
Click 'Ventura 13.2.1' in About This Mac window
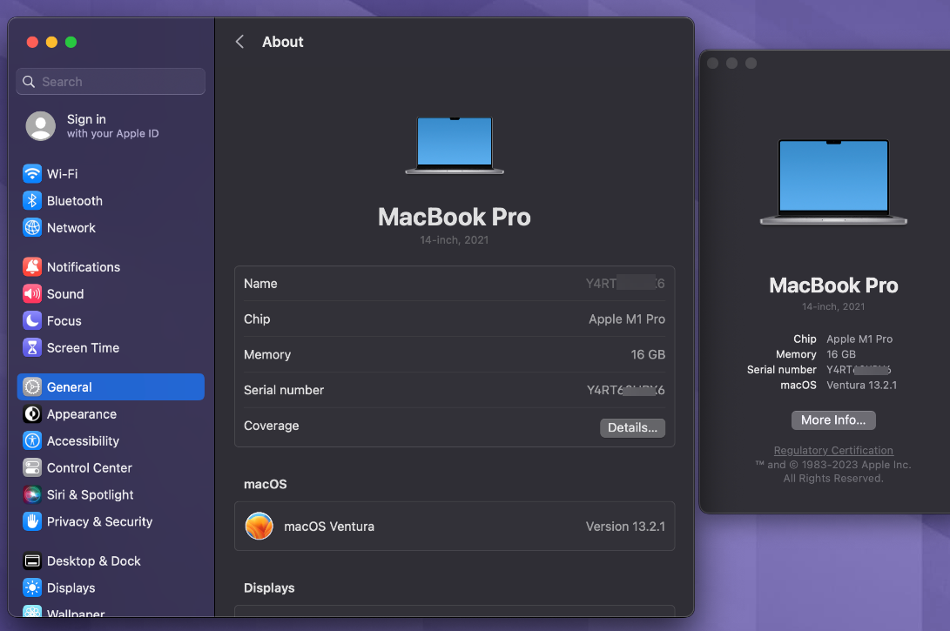(861, 386)
